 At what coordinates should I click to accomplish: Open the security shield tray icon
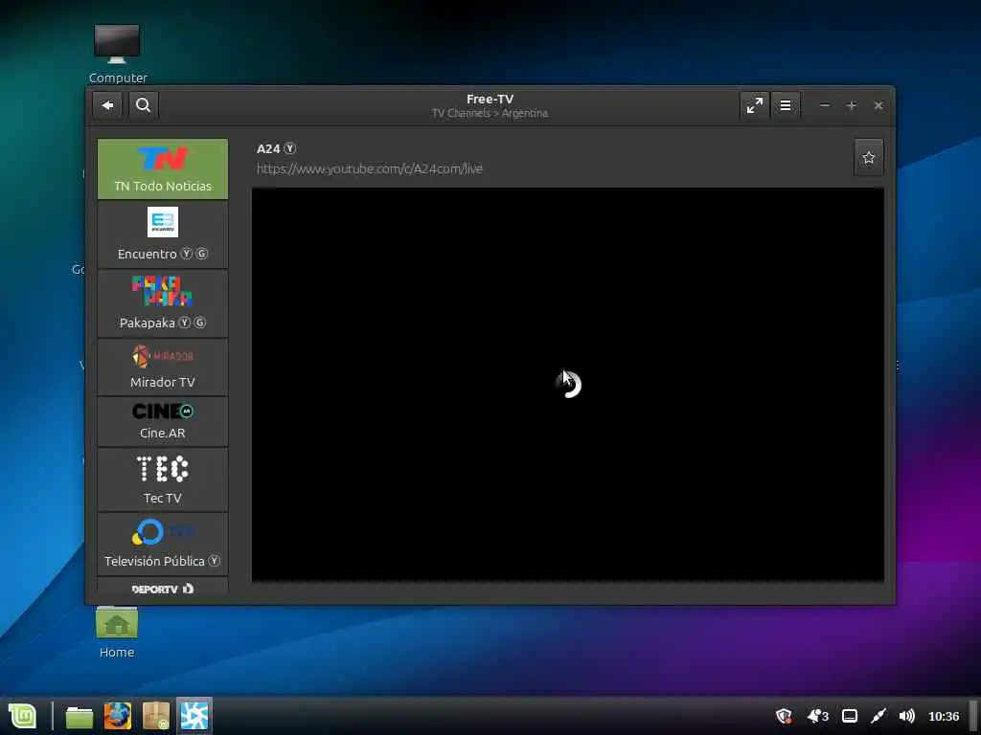point(784,716)
